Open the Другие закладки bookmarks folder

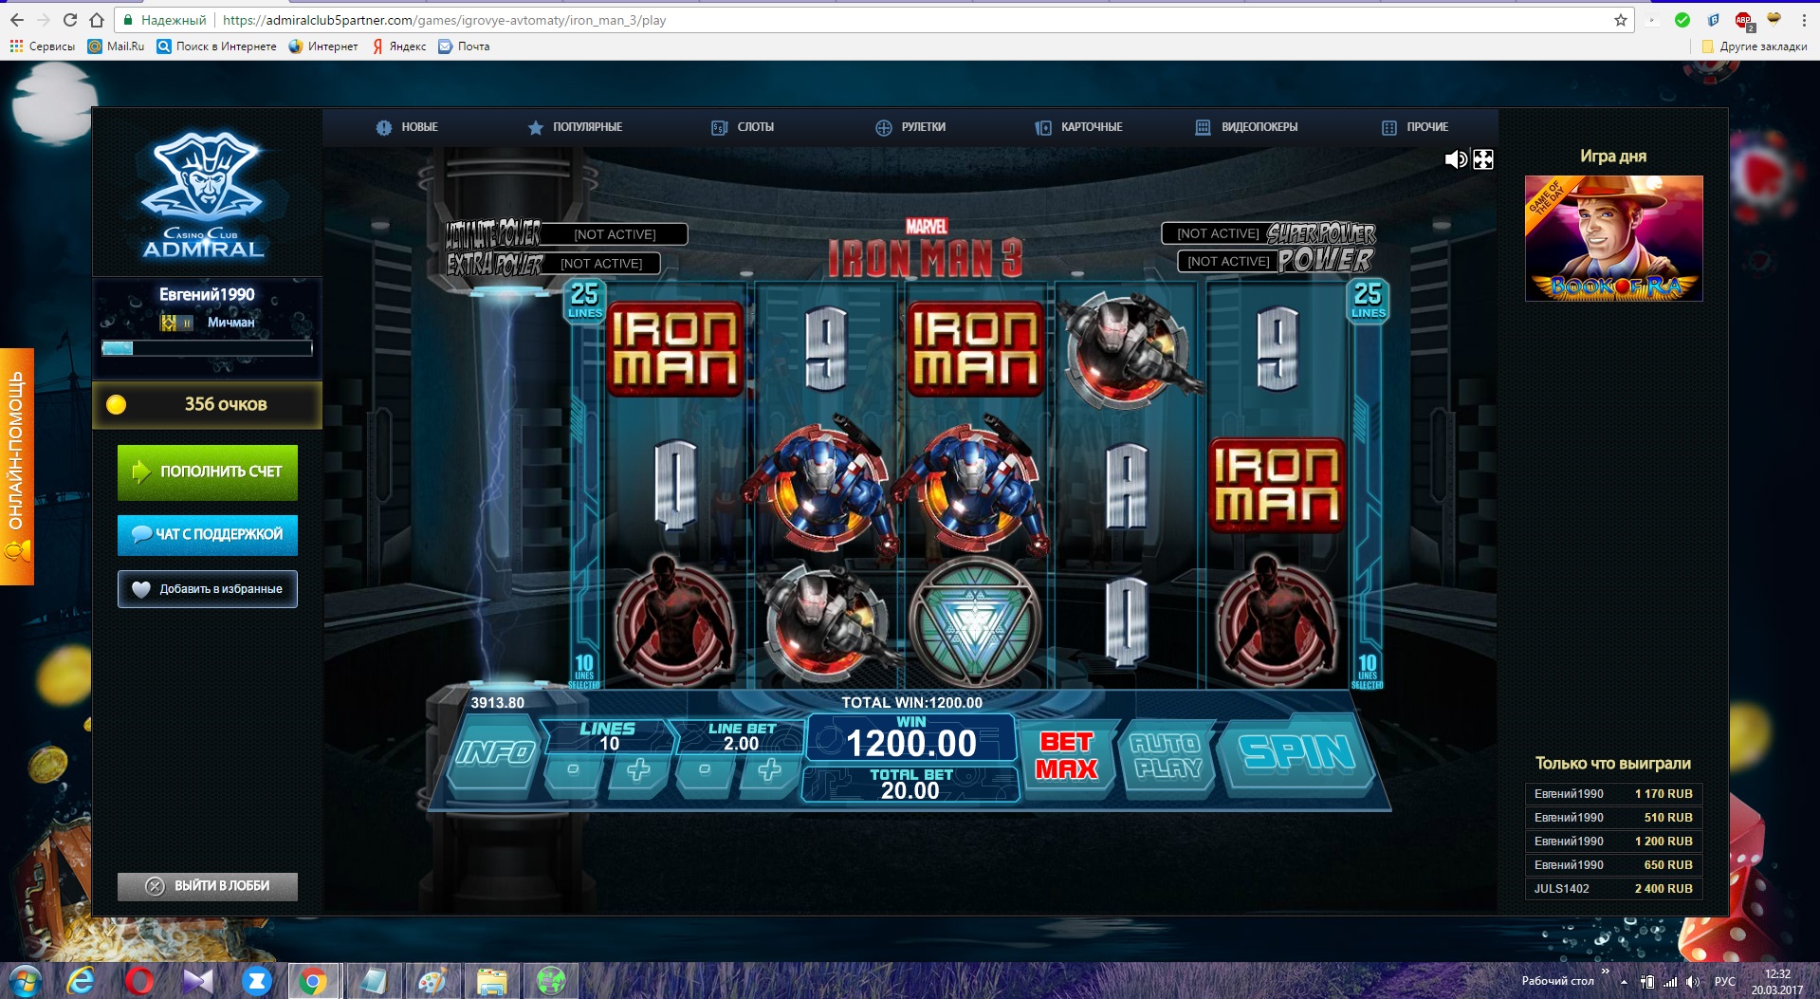(x=1755, y=46)
